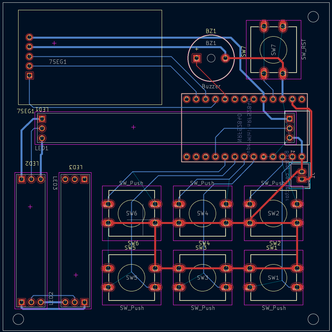
Task: Select the LED2 footprint strip
Action: pyautogui.click(x=31, y=237)
